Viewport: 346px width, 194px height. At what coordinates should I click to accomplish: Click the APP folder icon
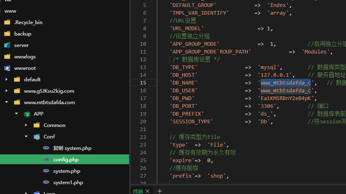click(27, 114)
